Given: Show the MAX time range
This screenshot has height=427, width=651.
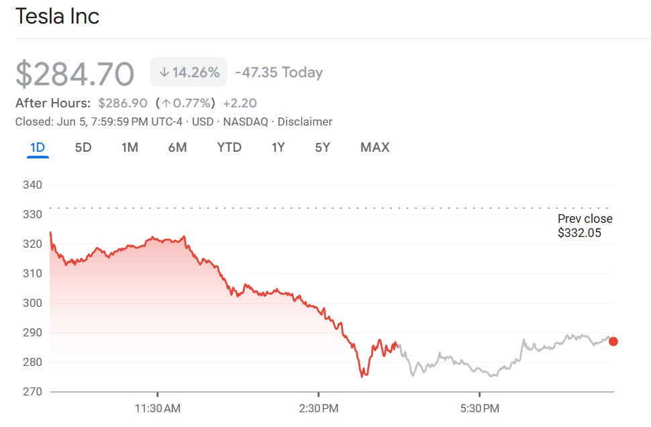Looking at the screenshot, I should (x=374, y=147).
